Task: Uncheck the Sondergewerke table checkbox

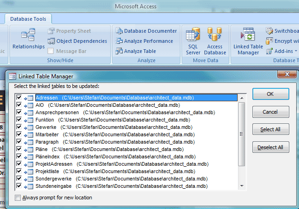Action: click(x=19, y=178)
